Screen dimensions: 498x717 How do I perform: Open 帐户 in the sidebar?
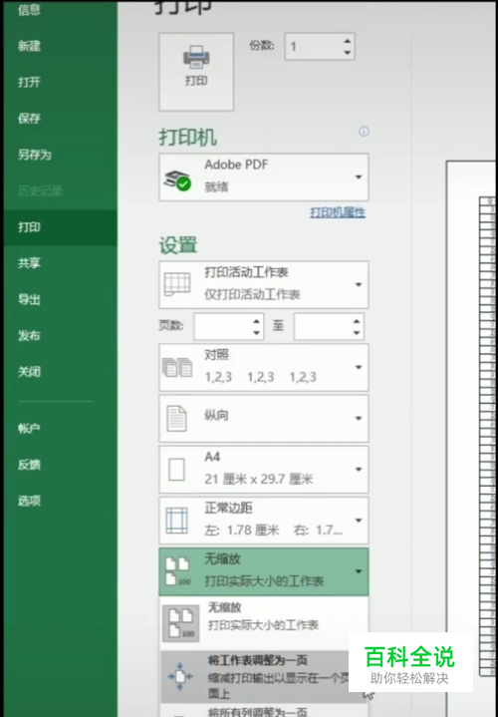29,428
